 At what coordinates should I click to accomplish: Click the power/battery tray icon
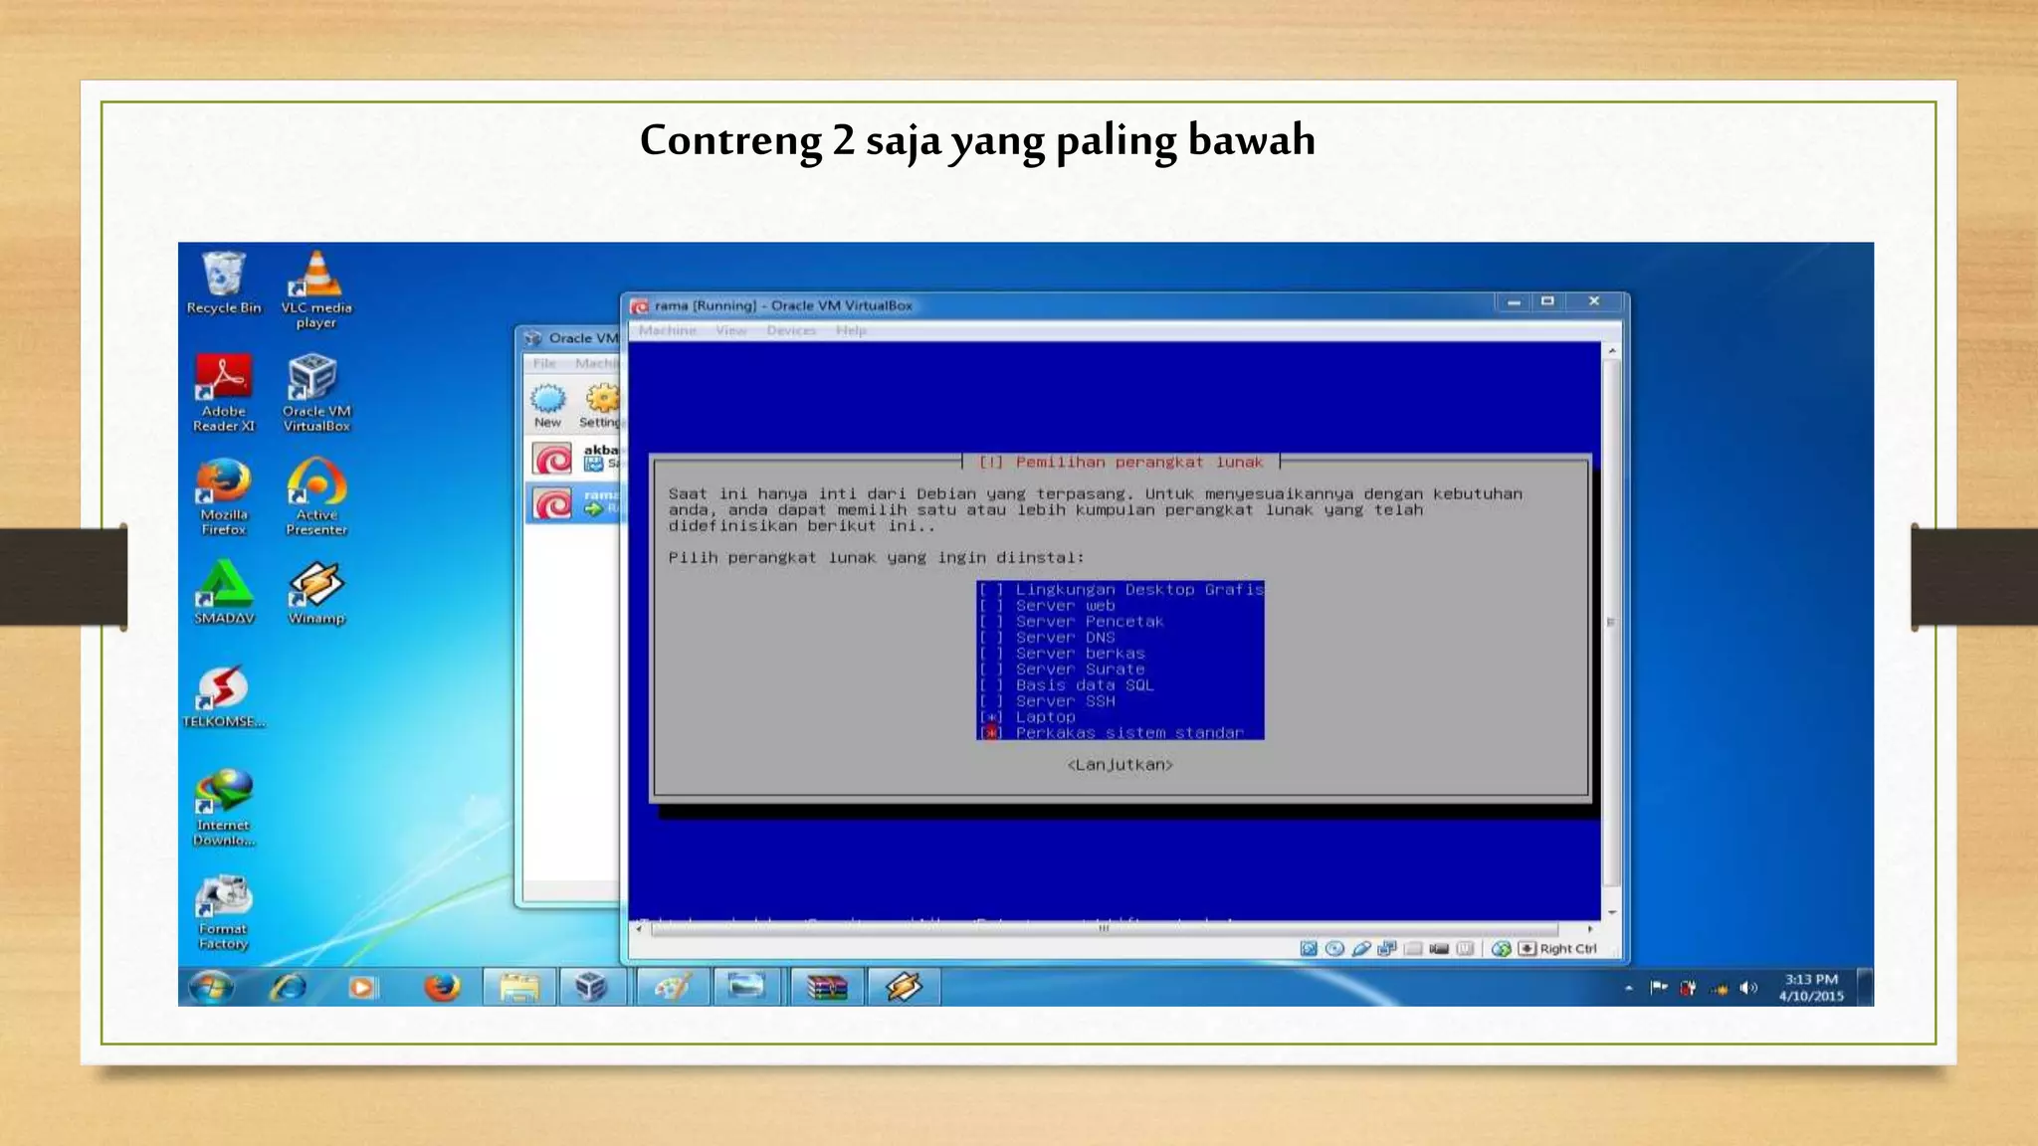click(x=1688, y=988)
